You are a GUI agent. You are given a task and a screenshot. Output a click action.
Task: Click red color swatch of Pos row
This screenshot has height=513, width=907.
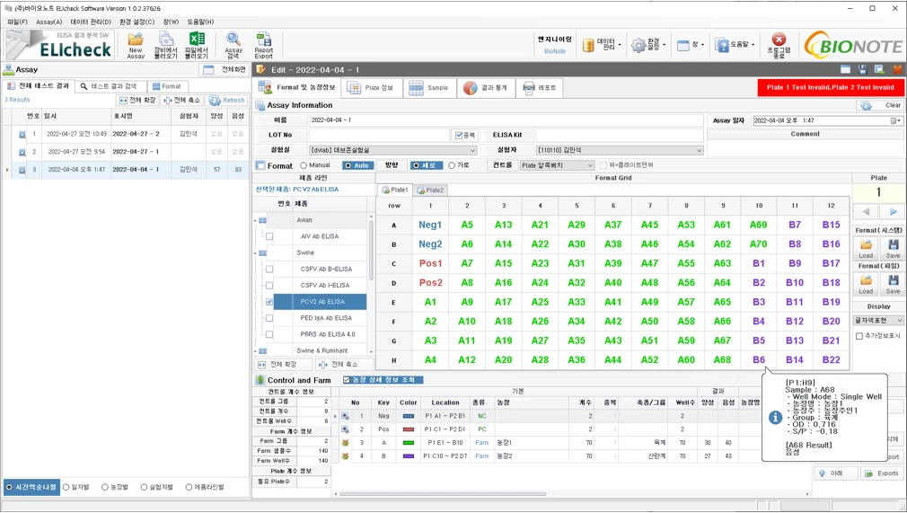pyautogui.click(x=409, y=429)
